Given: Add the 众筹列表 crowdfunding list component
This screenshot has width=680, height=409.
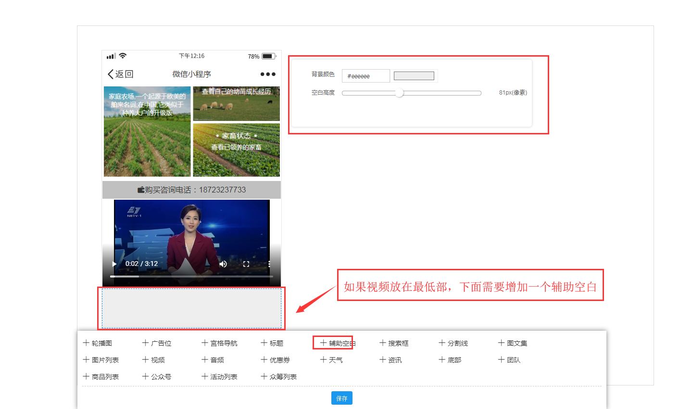Looking at the screenshot, I should pos(279,377).
